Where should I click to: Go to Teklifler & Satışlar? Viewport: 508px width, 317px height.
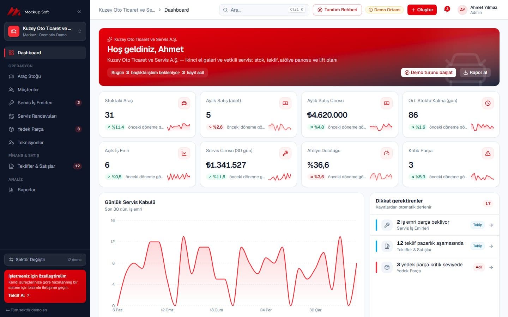point(45,166)
